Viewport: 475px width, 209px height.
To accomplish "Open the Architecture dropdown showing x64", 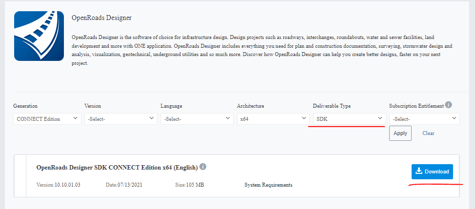I will (x=273, y=119).
